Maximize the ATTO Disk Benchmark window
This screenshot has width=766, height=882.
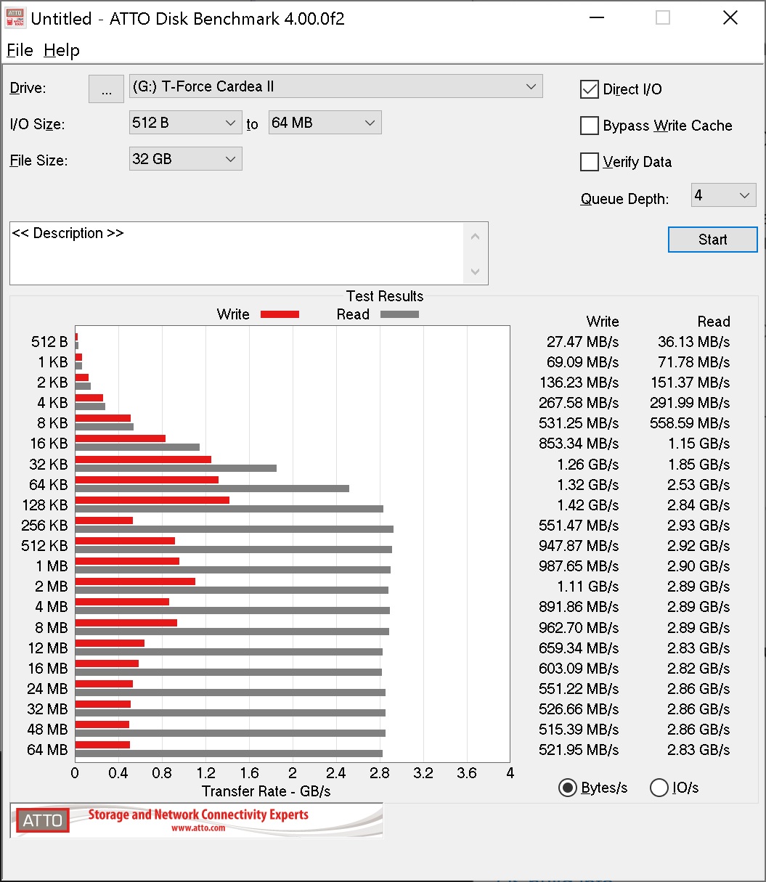pyautogui.click(x=663, y=18)
